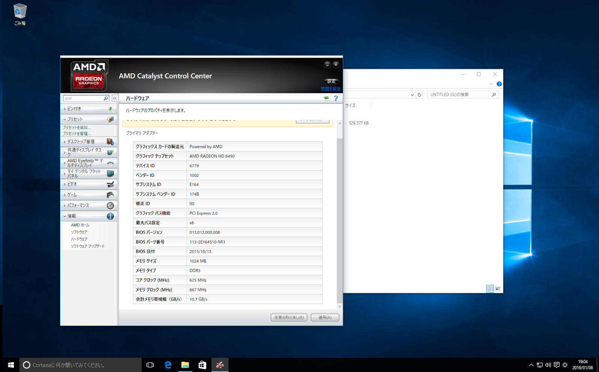The width and height of the screenshot is (599, 372).
Task: Expand the ビデオ section
Action: click(65, 184)
